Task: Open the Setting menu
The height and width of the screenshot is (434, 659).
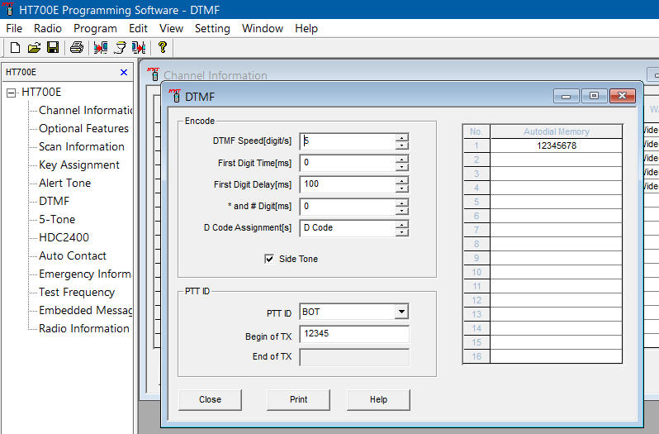Action: click(x=212, y=28)
